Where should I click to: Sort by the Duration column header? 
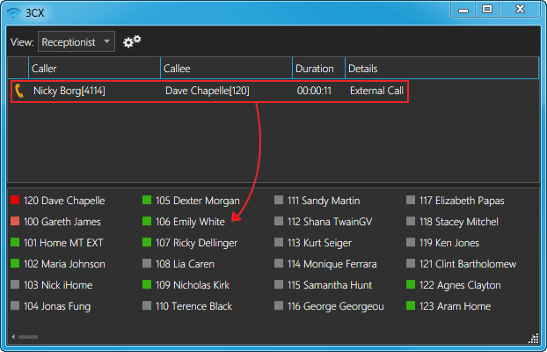tap(318, 69)
